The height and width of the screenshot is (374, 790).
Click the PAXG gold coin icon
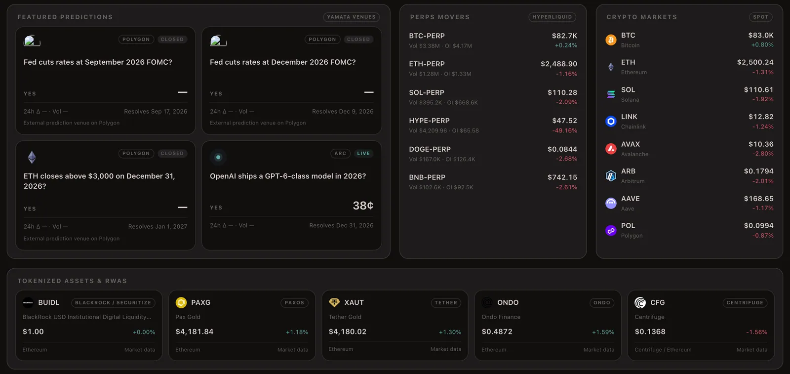tap(181, 302)
